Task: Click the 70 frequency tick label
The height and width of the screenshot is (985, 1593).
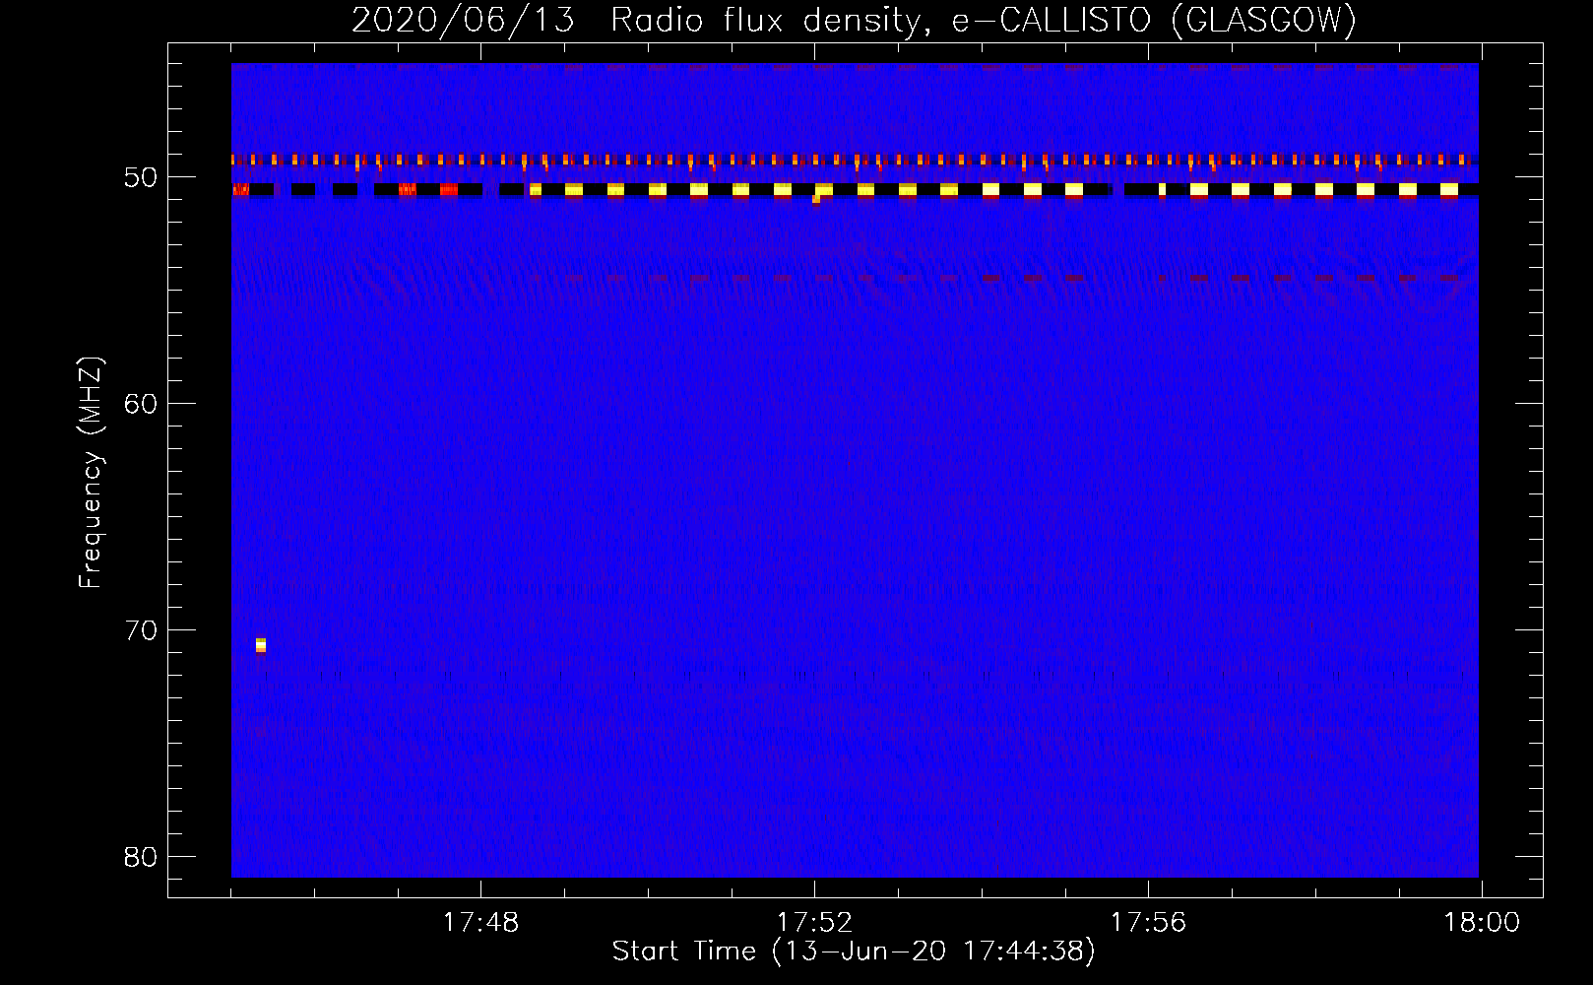Action: point(142,630)
